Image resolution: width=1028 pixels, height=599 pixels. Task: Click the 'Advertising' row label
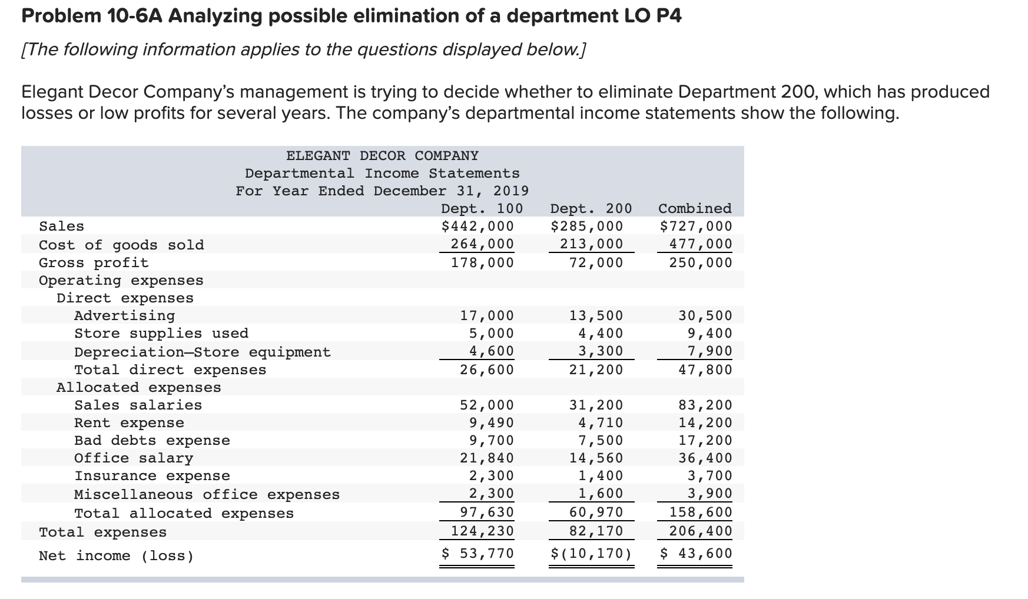click(124, 316)
